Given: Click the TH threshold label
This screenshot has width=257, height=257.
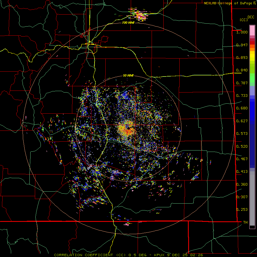Looking at the screenshot, I should (245, 222).
